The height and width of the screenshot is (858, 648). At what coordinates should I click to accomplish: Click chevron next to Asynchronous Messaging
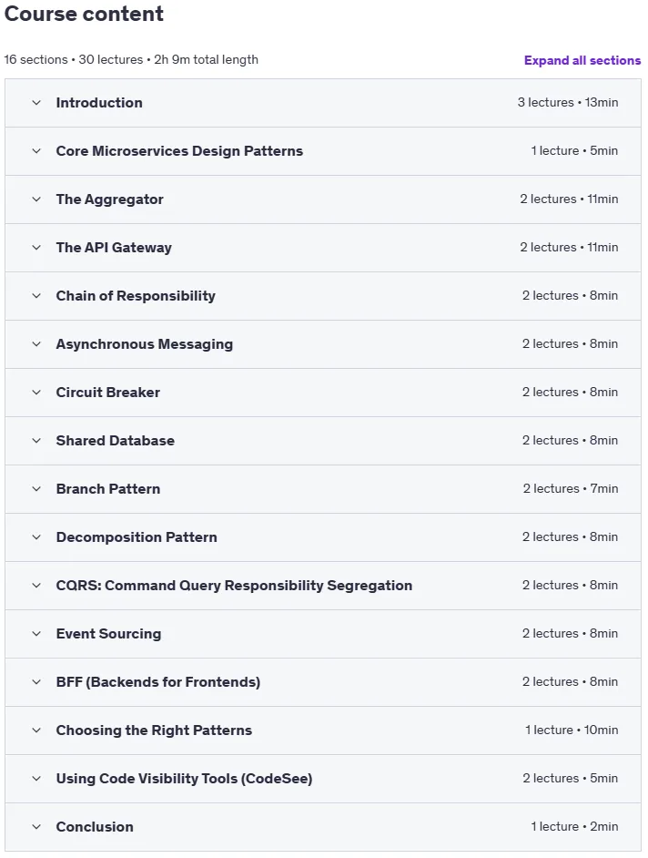pyautogui.click(x=36, y=344)
